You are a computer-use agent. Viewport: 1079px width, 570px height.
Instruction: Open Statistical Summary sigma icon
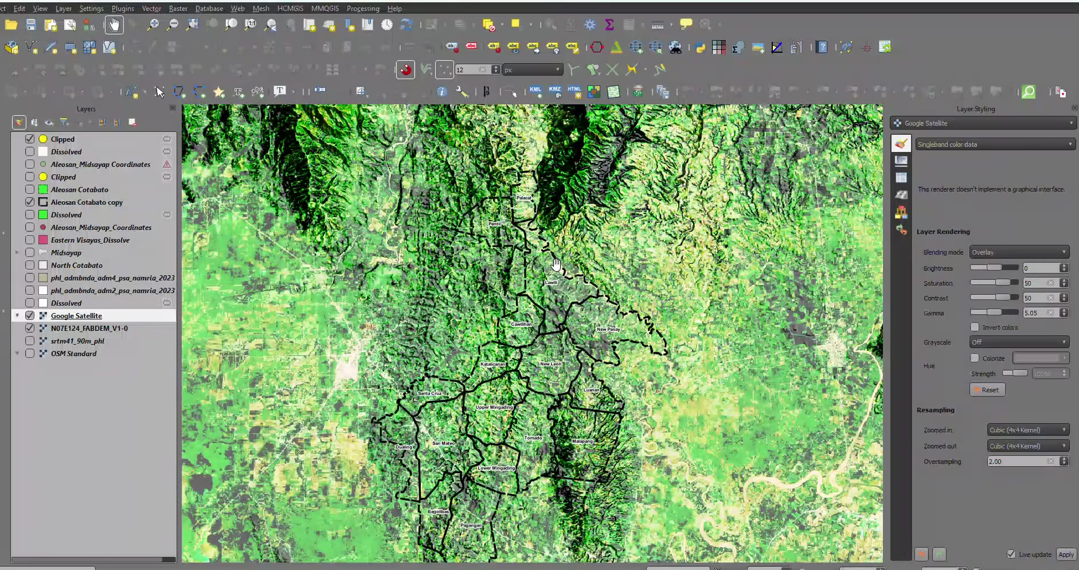point(609,25)
